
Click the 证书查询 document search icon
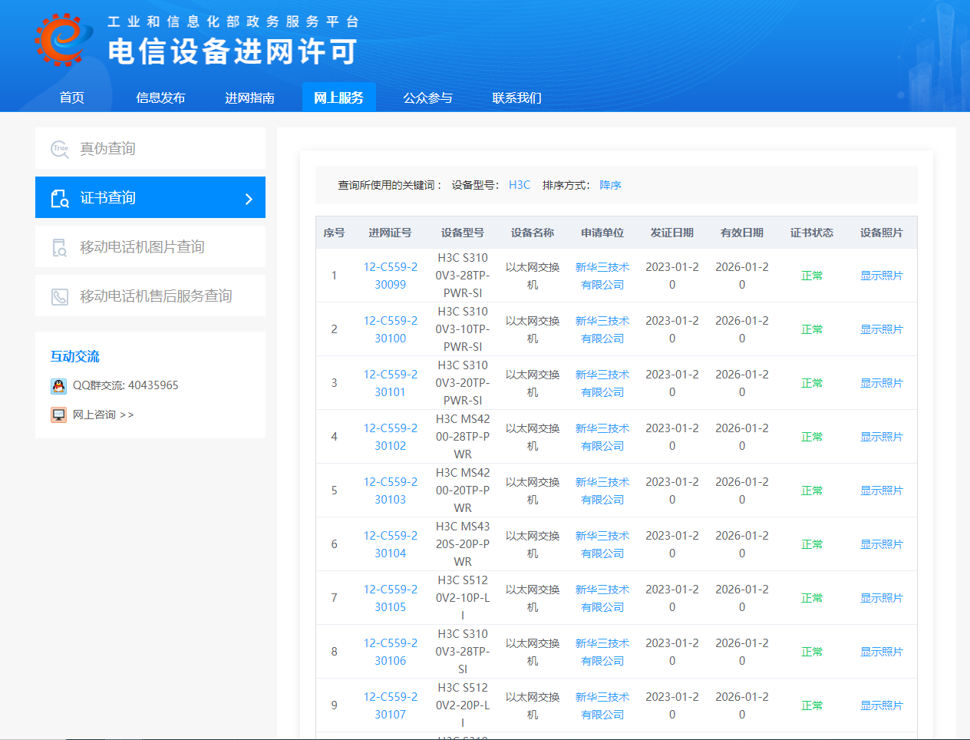[x=60, y=198]
